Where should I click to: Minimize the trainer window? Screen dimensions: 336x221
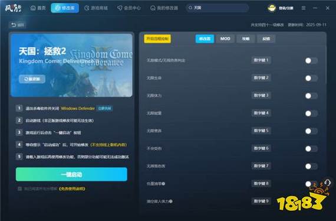point(315,8)
